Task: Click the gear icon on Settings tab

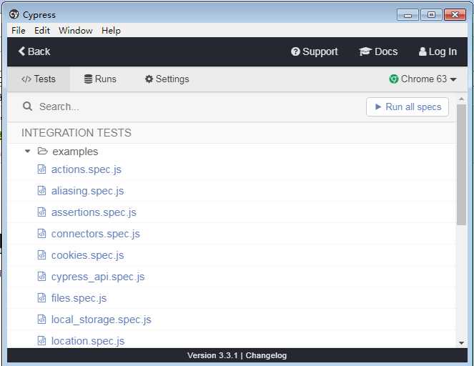Action: click(149, 79)
